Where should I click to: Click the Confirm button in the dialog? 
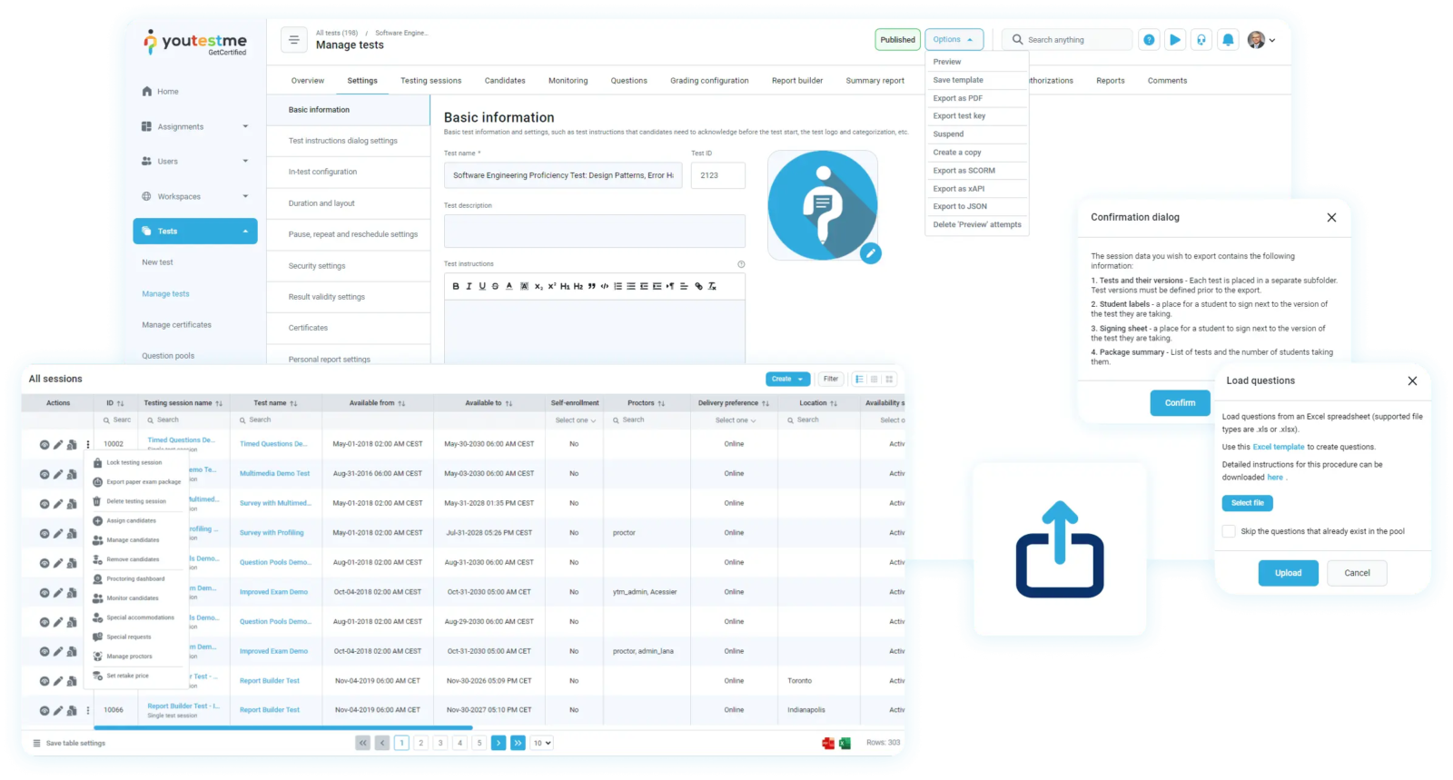pos(1180,402)
